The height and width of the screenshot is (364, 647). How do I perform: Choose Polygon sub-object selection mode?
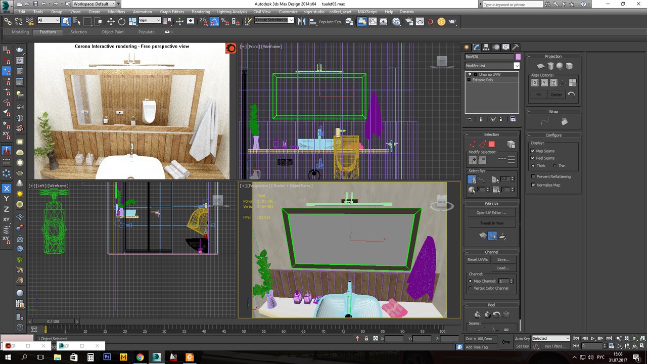click(491, 145)
